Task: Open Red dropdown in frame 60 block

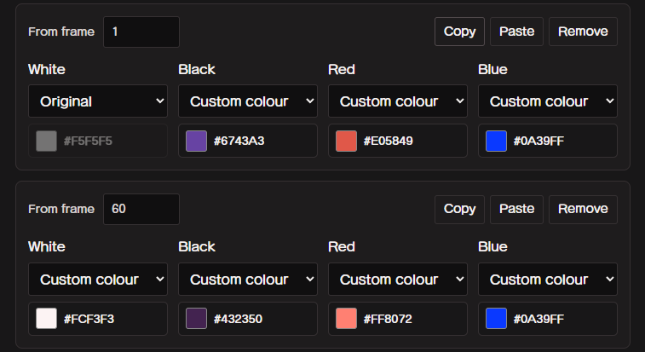Action: pyautogui.click(x=398, y=280)
